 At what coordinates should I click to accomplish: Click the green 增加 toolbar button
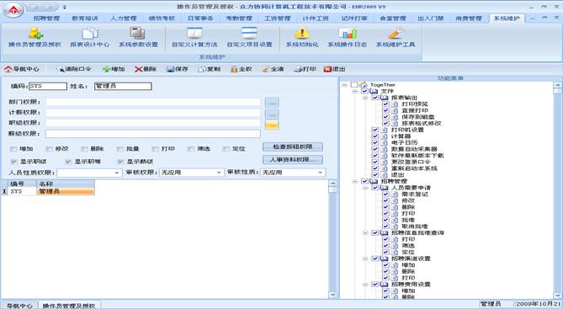114,69
